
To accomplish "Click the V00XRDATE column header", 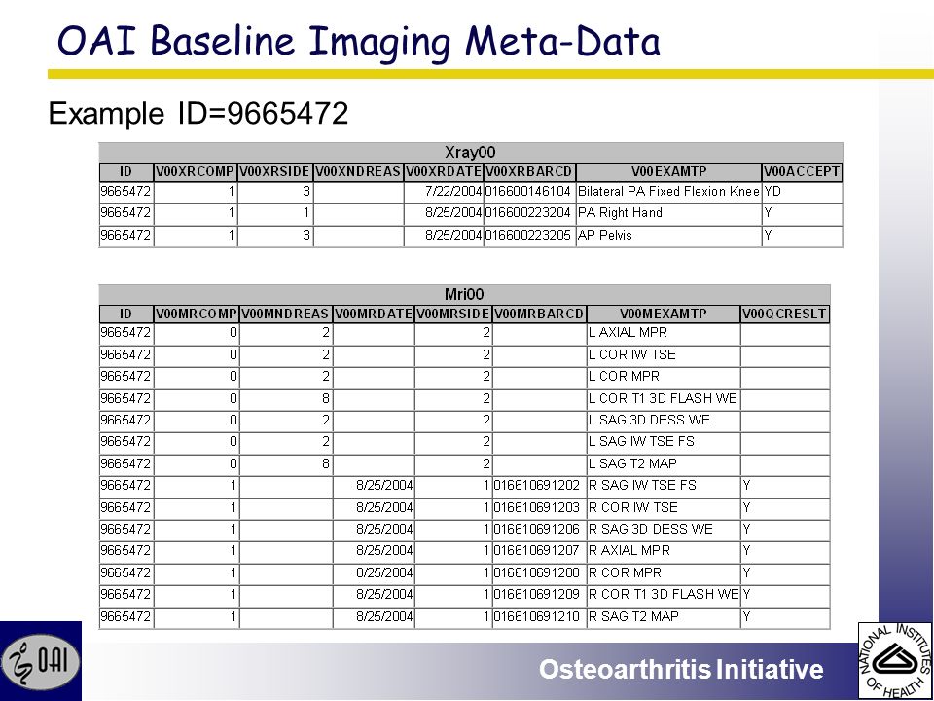I will click(444, 172).
